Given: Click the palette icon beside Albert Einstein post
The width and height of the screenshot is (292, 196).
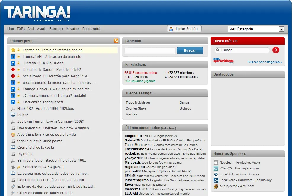Looking at the screenshot, I should tap(13, 135).
